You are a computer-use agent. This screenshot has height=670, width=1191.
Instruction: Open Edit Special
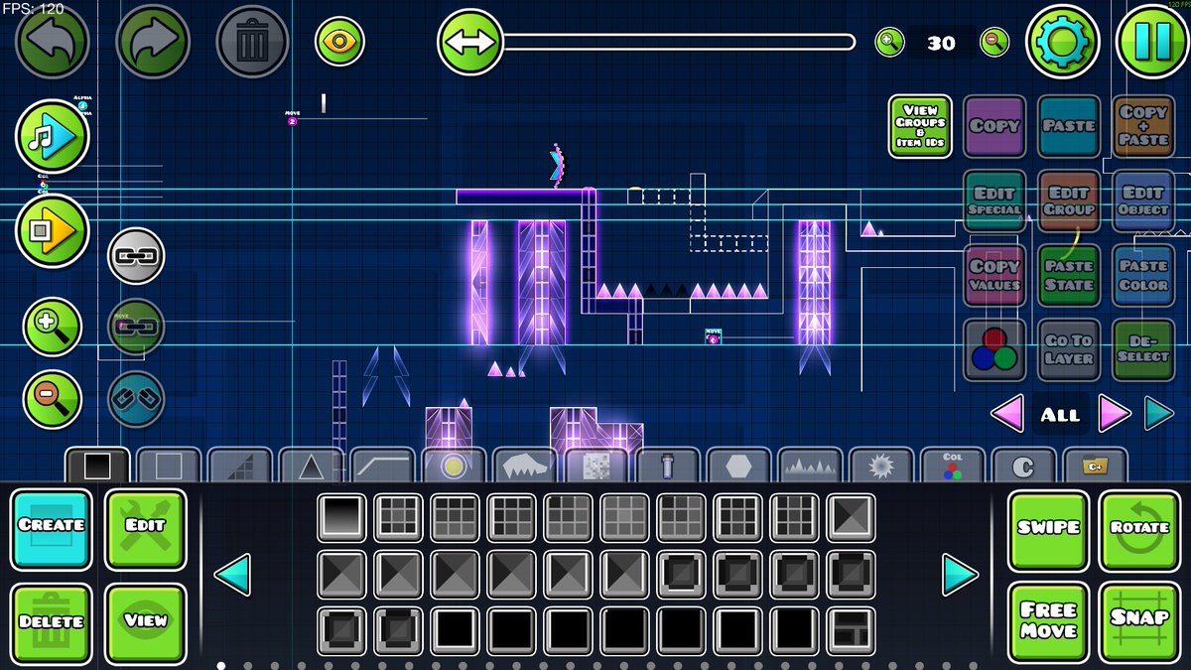(994, 201)
